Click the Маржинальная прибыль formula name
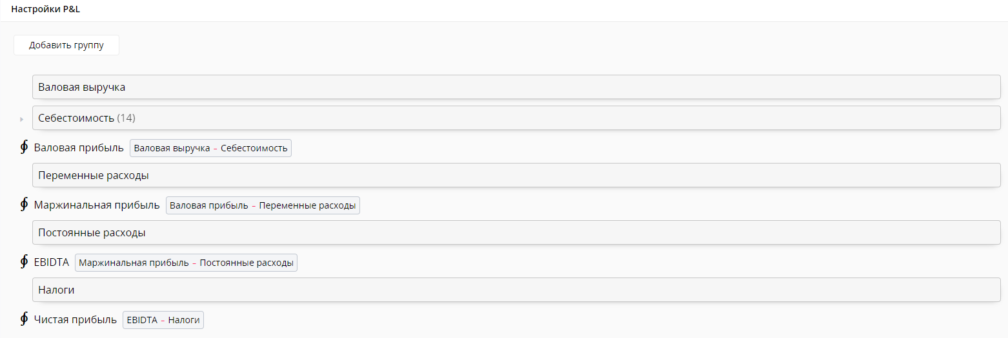The image size is (1008, 338). (97, 205)
